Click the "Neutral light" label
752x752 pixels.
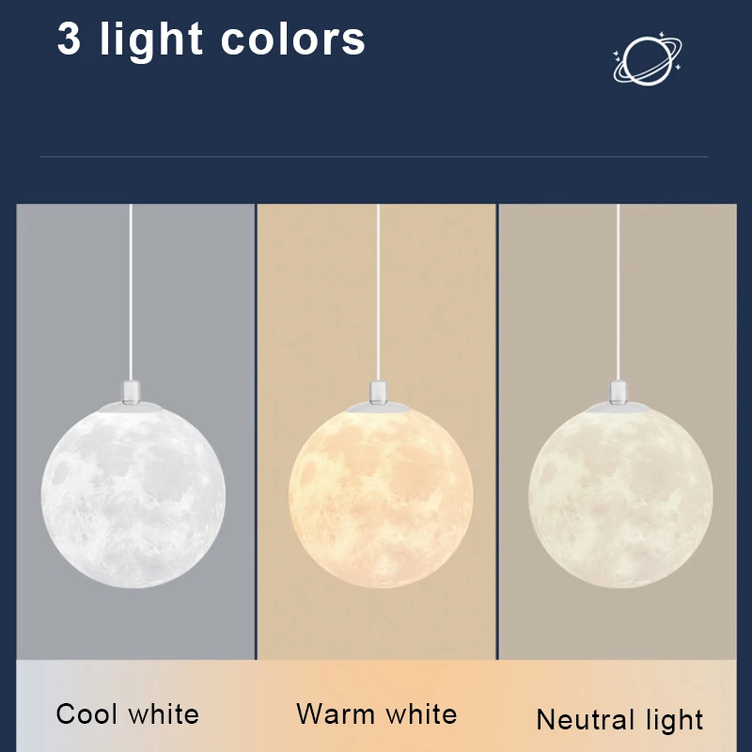click(x=619, y=720)
